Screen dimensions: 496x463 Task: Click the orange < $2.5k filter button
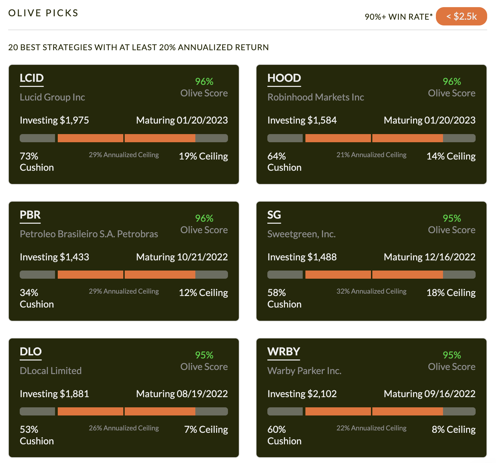click(461, 16)
